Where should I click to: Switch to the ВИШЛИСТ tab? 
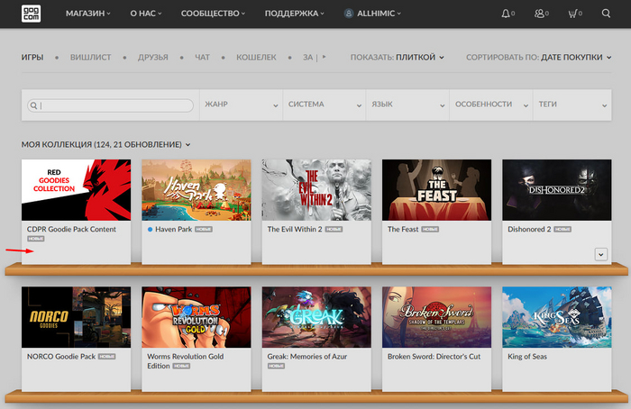point(90,57)
